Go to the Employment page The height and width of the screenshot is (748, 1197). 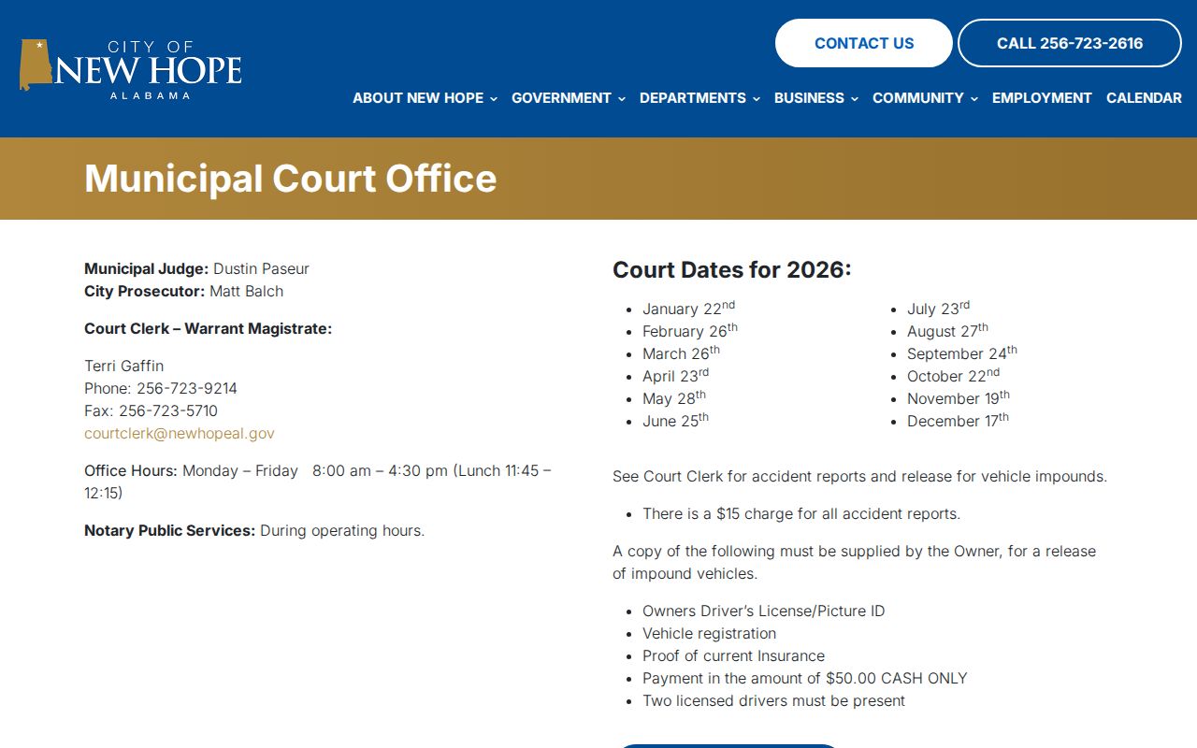(x=1042, y=98)
